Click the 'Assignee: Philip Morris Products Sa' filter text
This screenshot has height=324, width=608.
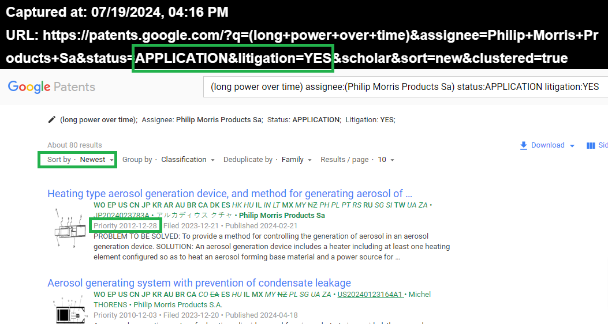point(202,120)
